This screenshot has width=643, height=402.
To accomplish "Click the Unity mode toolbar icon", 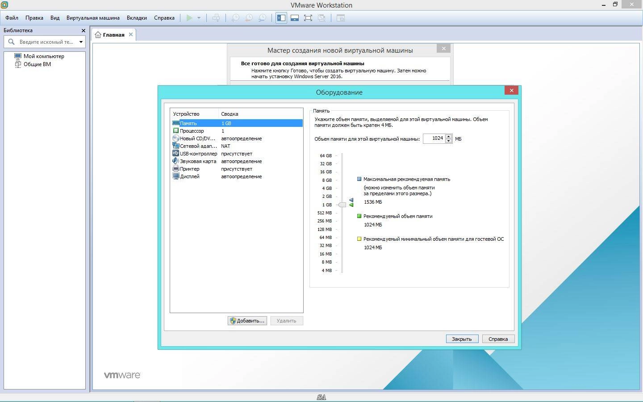I will point(321,18).
